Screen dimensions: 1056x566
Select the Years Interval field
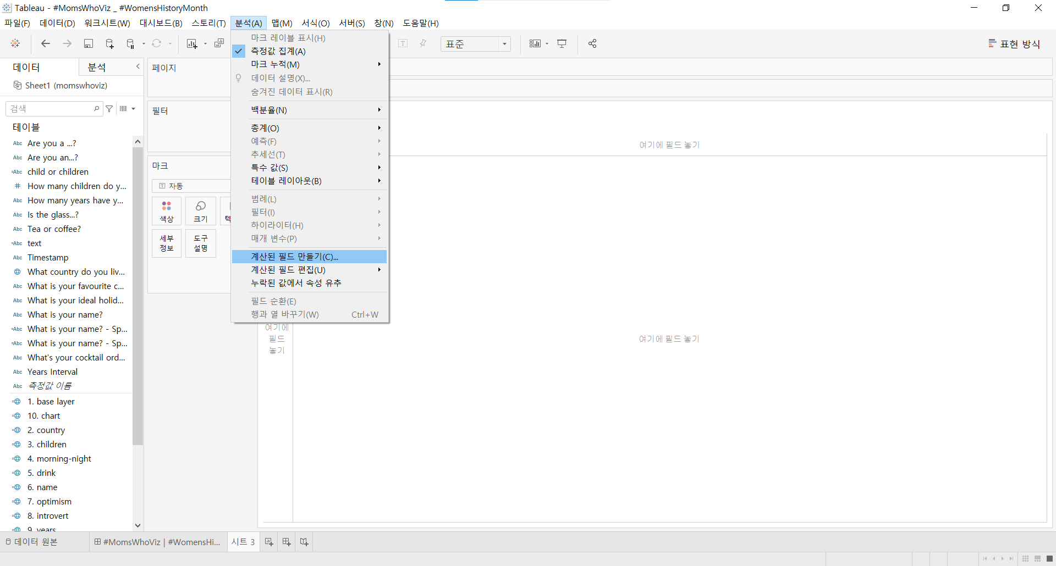[52, 372]
